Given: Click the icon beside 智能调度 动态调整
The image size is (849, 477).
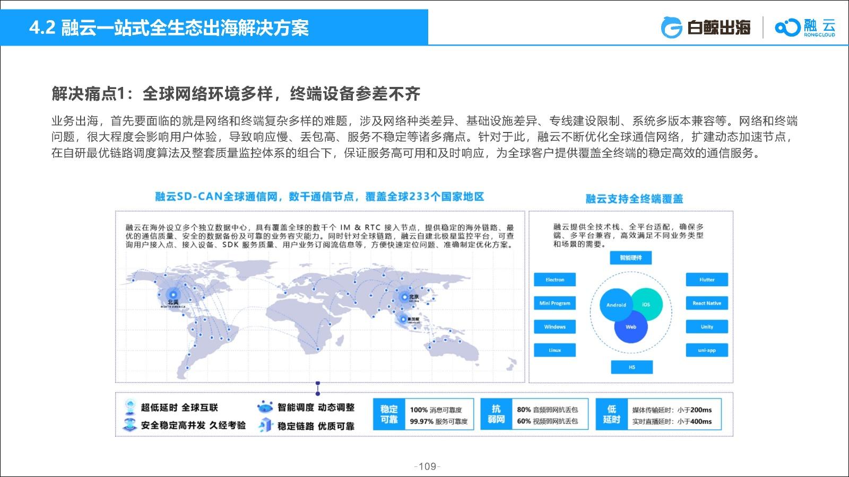Looking at the screenshot, I should click(x=265, y=407).
